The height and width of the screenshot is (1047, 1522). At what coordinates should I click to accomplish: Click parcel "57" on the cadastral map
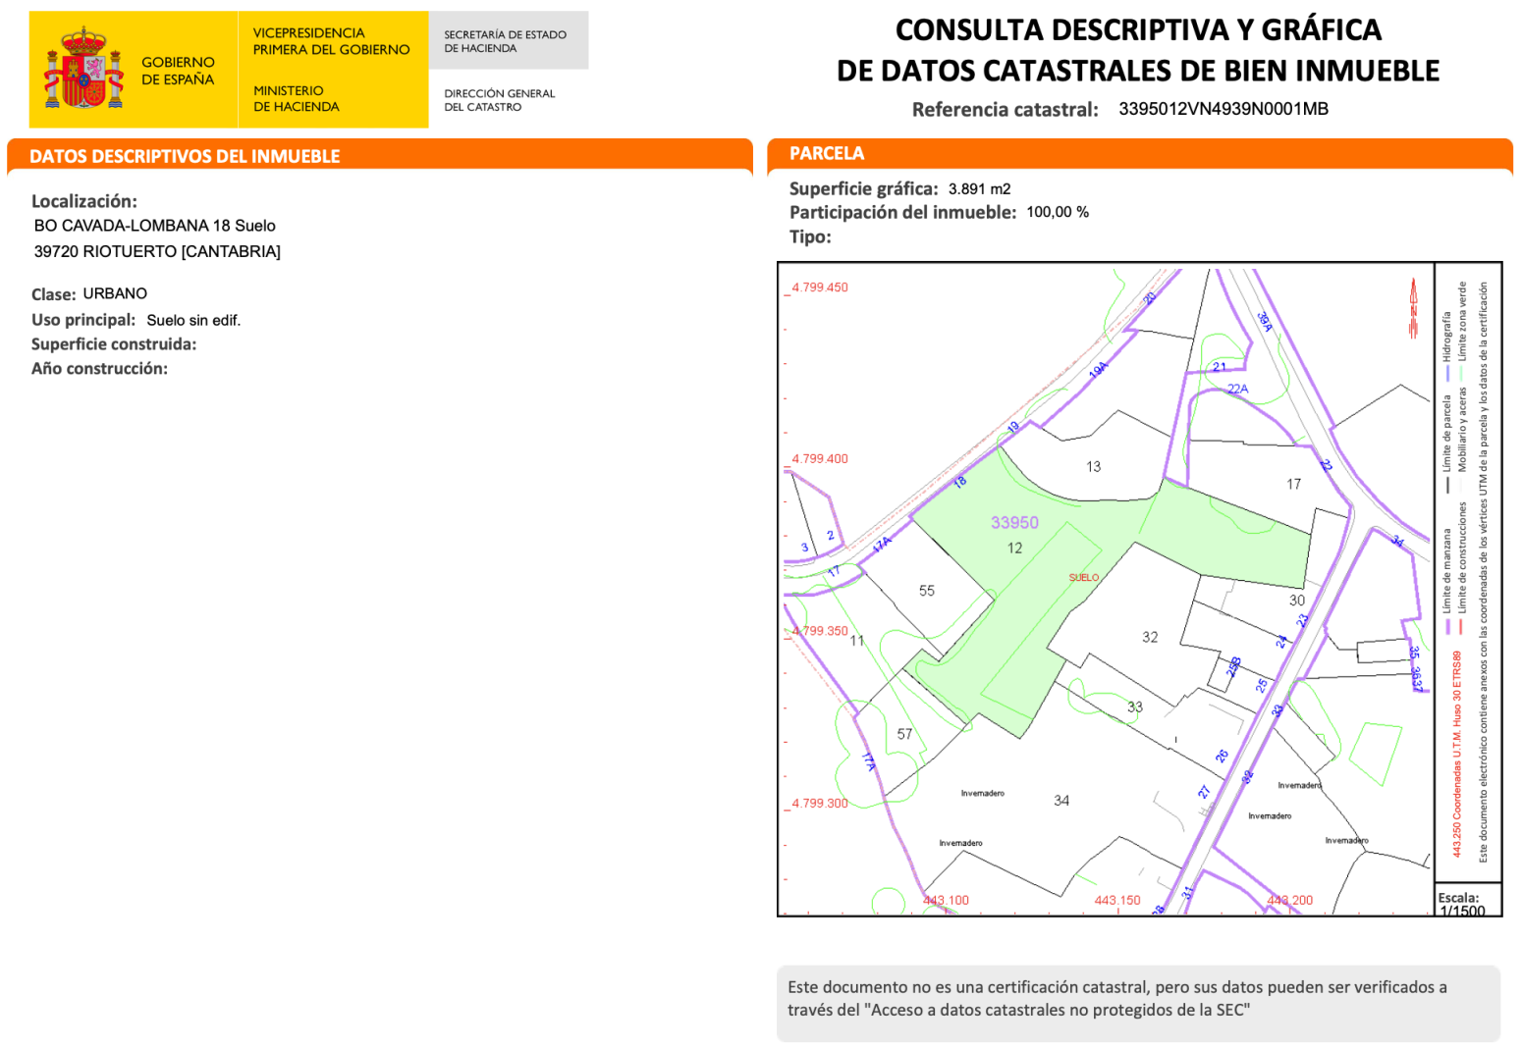(x=904, y=734)
